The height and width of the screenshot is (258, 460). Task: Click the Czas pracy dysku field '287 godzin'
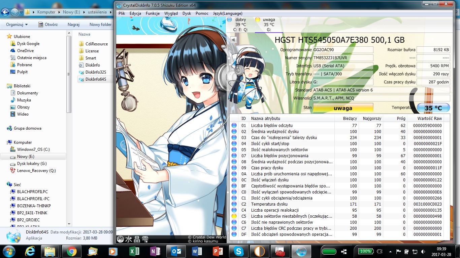click(433, 82)
